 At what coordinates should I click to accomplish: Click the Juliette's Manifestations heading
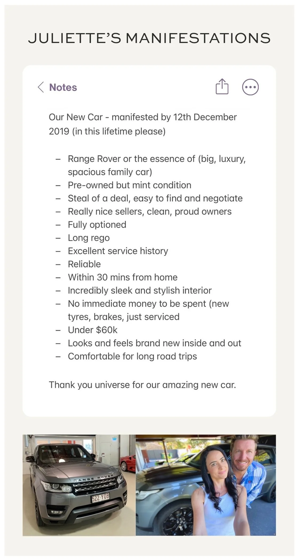[149, 38]
